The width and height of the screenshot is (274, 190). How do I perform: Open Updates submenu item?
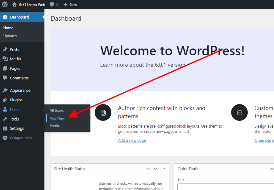10,36
